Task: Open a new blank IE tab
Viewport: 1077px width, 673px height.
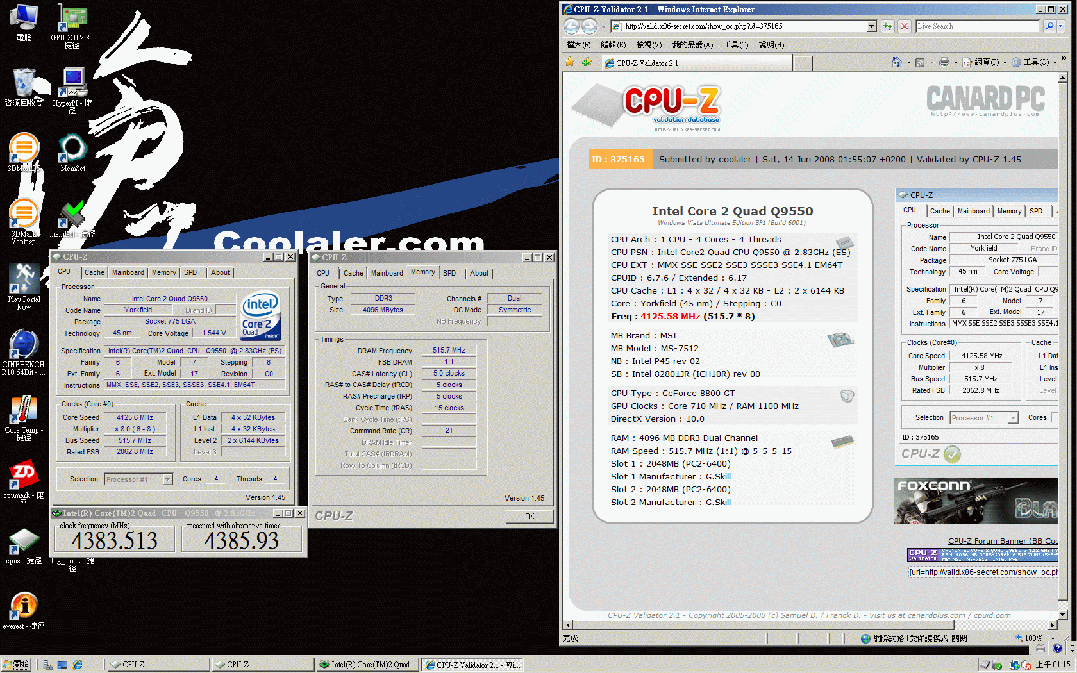Action: (803, 63)
